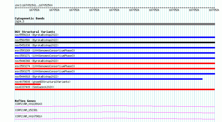Select the blue bar under nsv5554214

tap(115, 37)
